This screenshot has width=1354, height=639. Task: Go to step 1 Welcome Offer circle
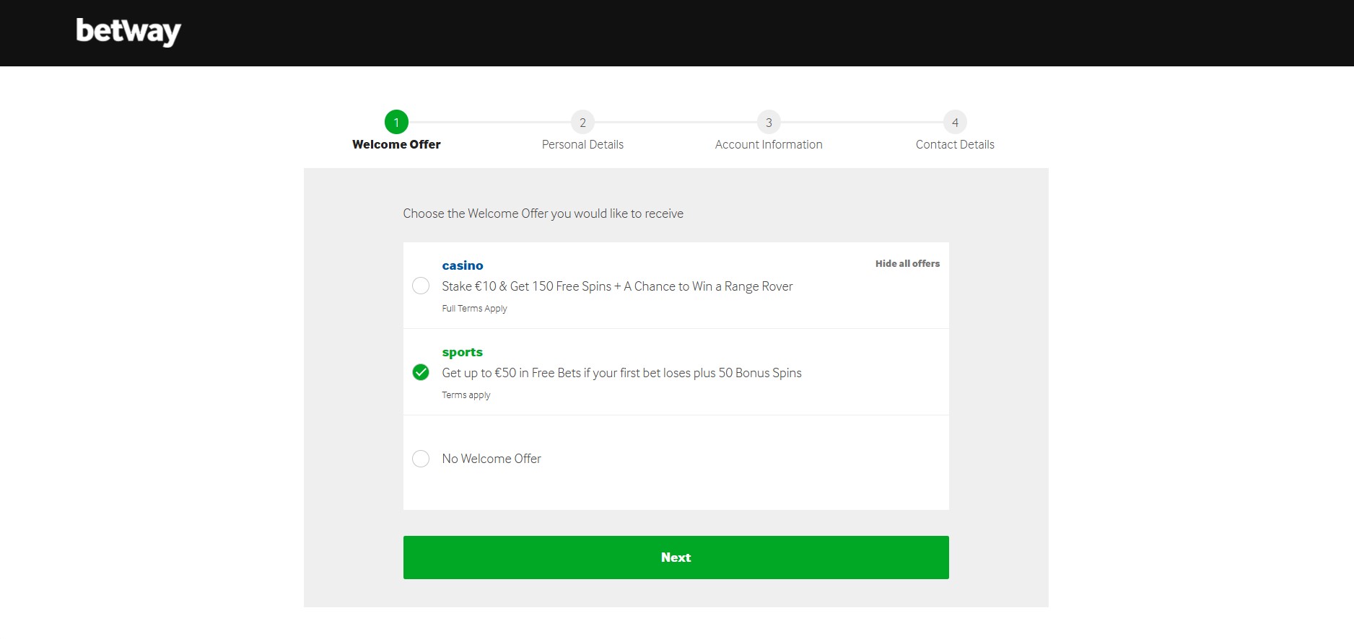point(396,122)
